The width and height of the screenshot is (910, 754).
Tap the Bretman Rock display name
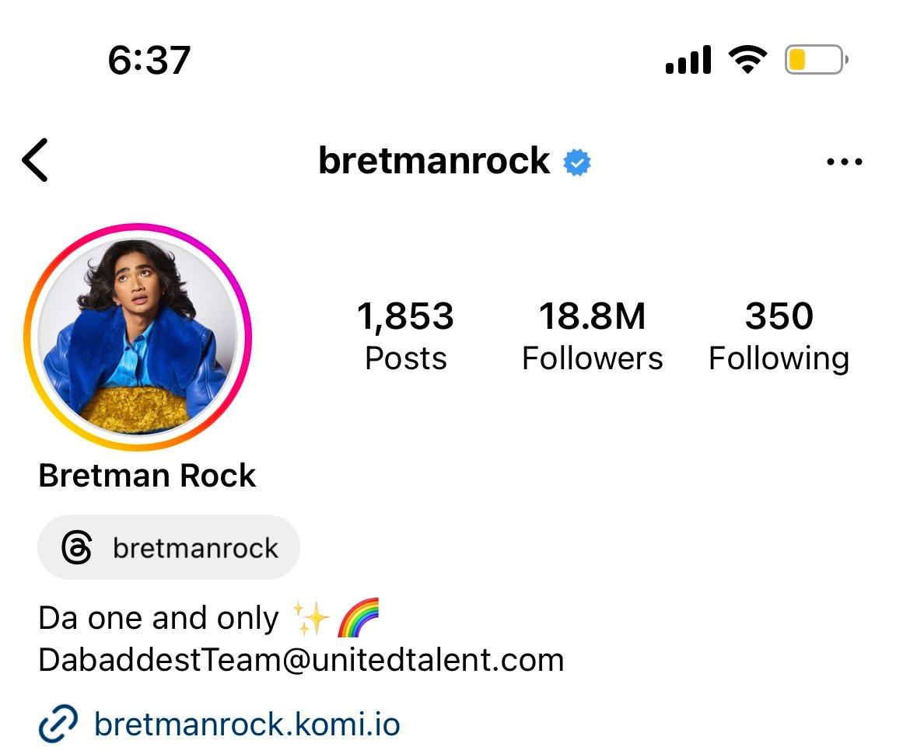(147, 476)
